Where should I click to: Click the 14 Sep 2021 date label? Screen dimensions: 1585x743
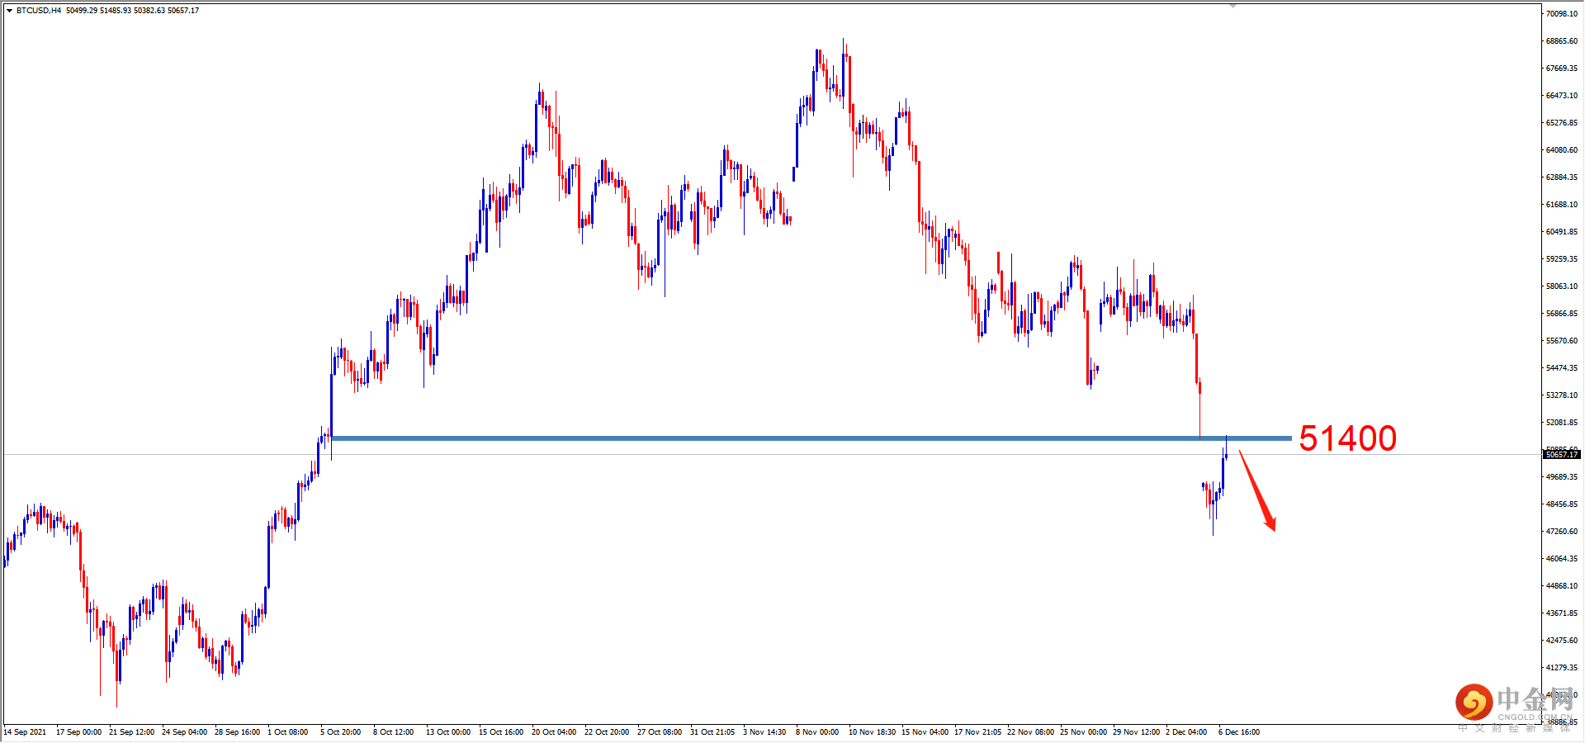coord(25,732)
